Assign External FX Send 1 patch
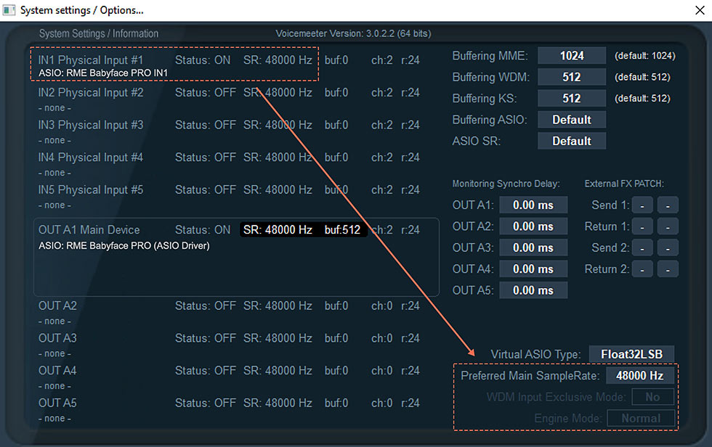 642,205
